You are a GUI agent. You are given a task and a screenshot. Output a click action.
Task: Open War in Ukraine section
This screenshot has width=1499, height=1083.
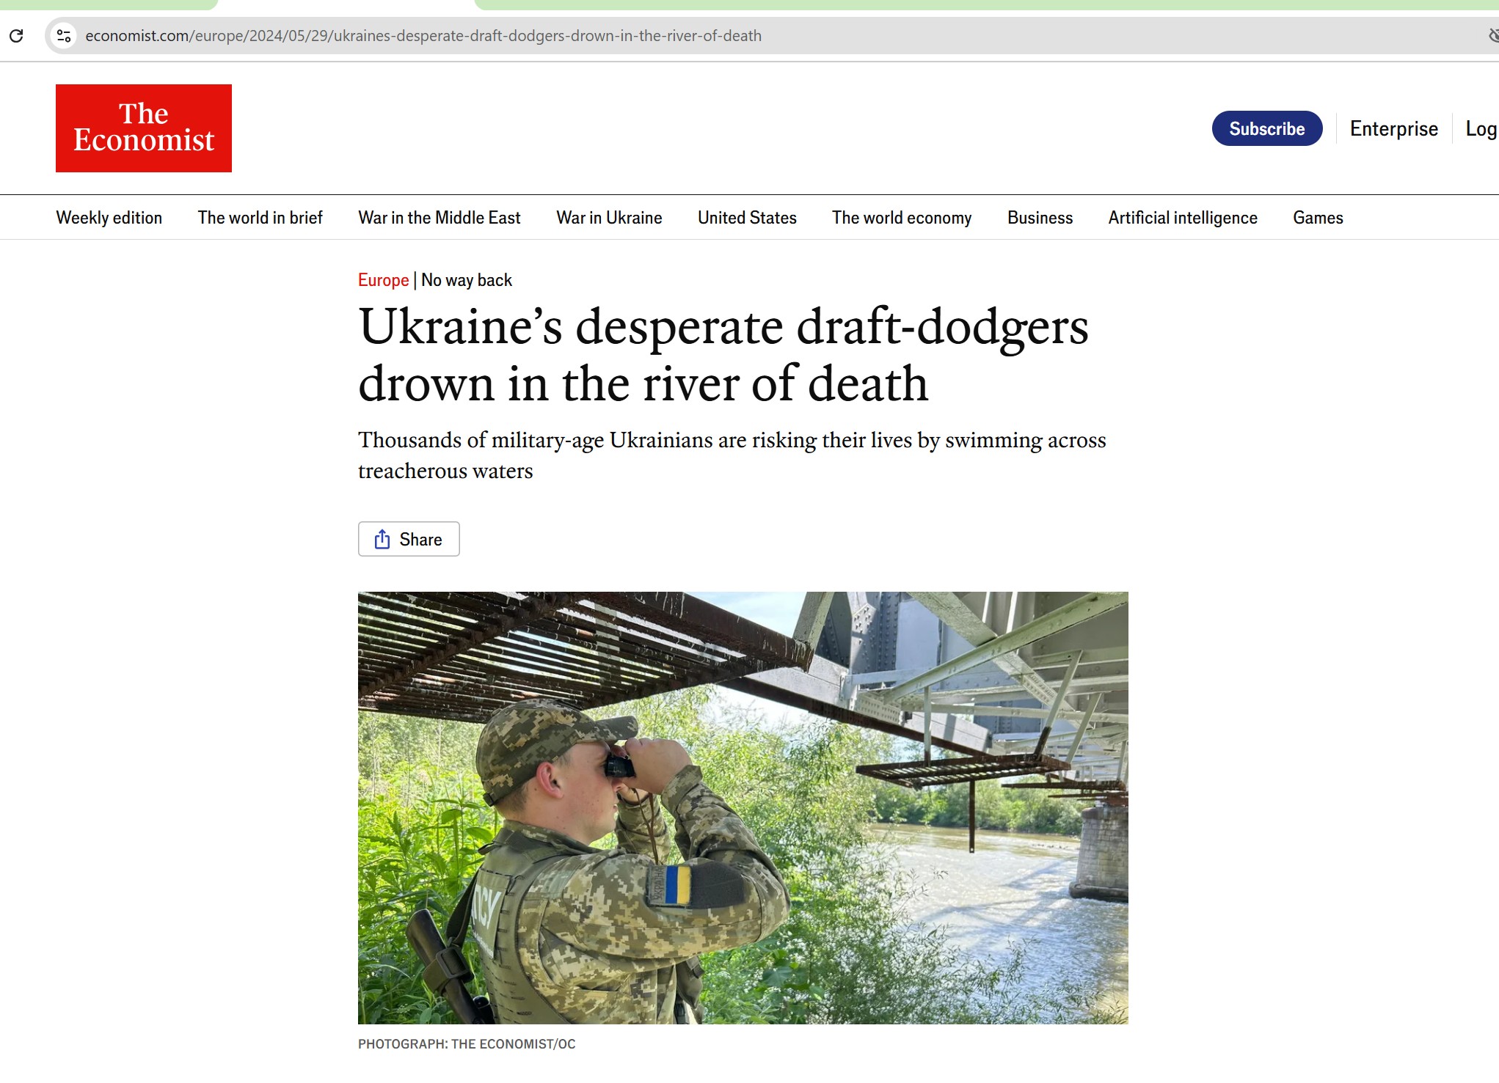(609, 218)
